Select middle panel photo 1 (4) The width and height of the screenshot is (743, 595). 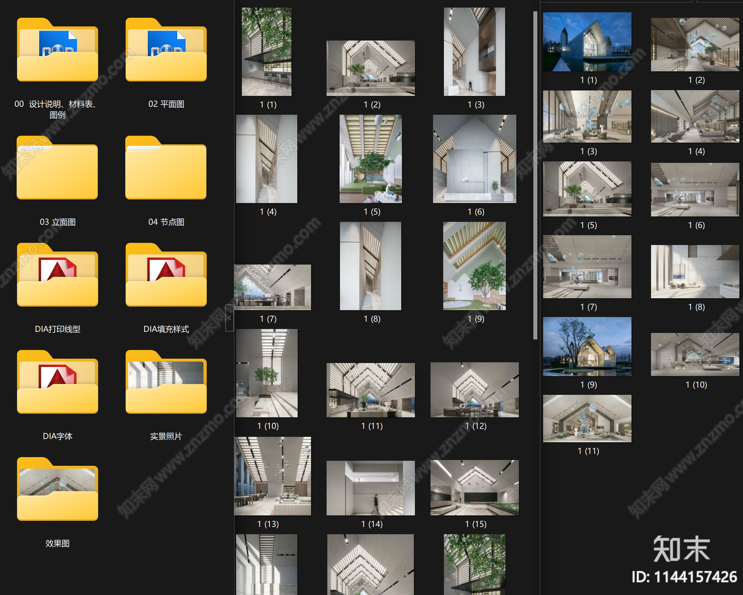coord(267,159)
